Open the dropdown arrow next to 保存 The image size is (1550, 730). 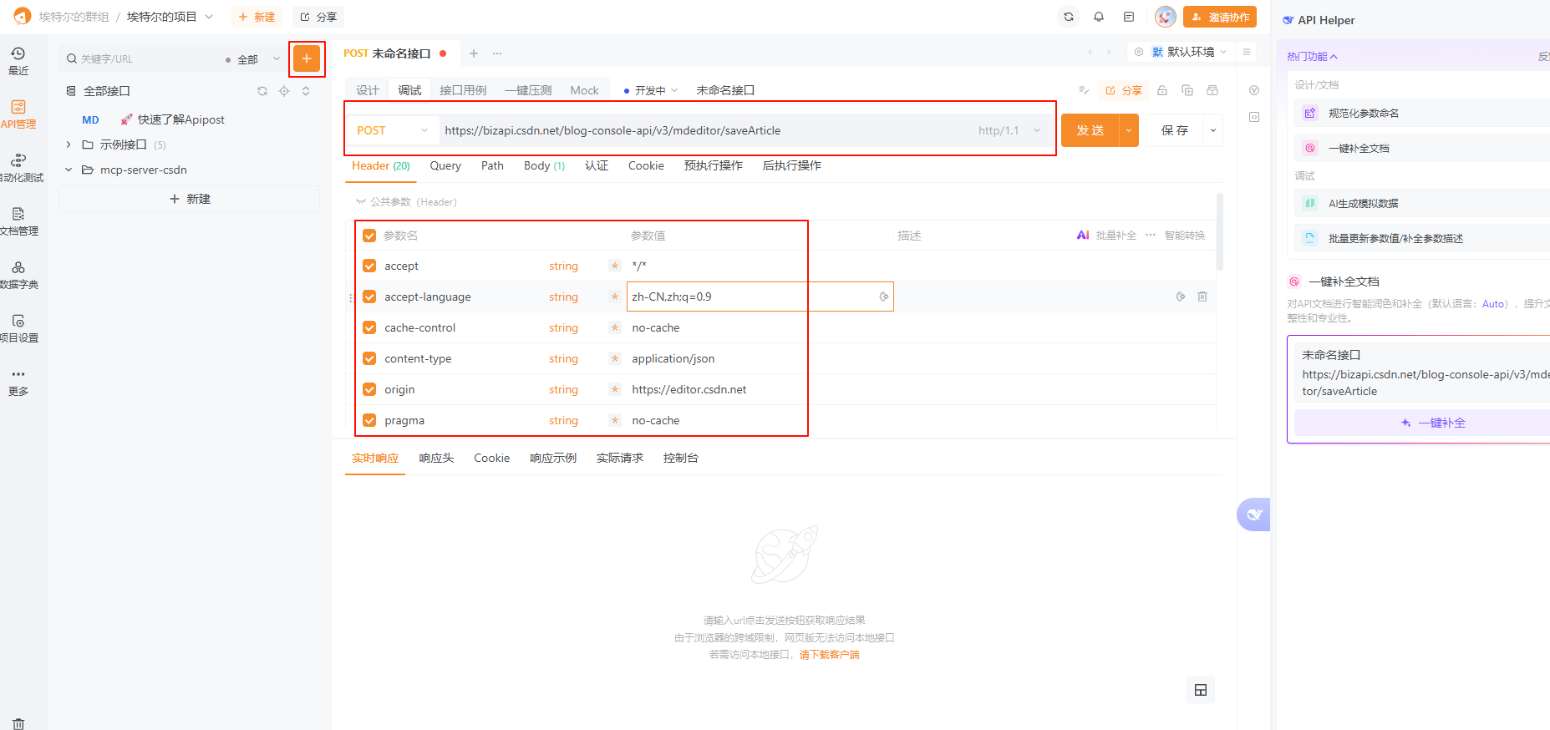click(1213, 130)
